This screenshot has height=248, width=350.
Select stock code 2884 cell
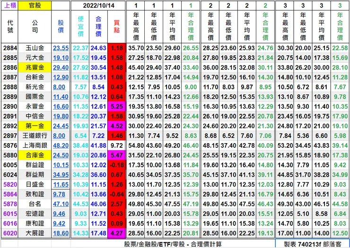click(x=10, y=48)
